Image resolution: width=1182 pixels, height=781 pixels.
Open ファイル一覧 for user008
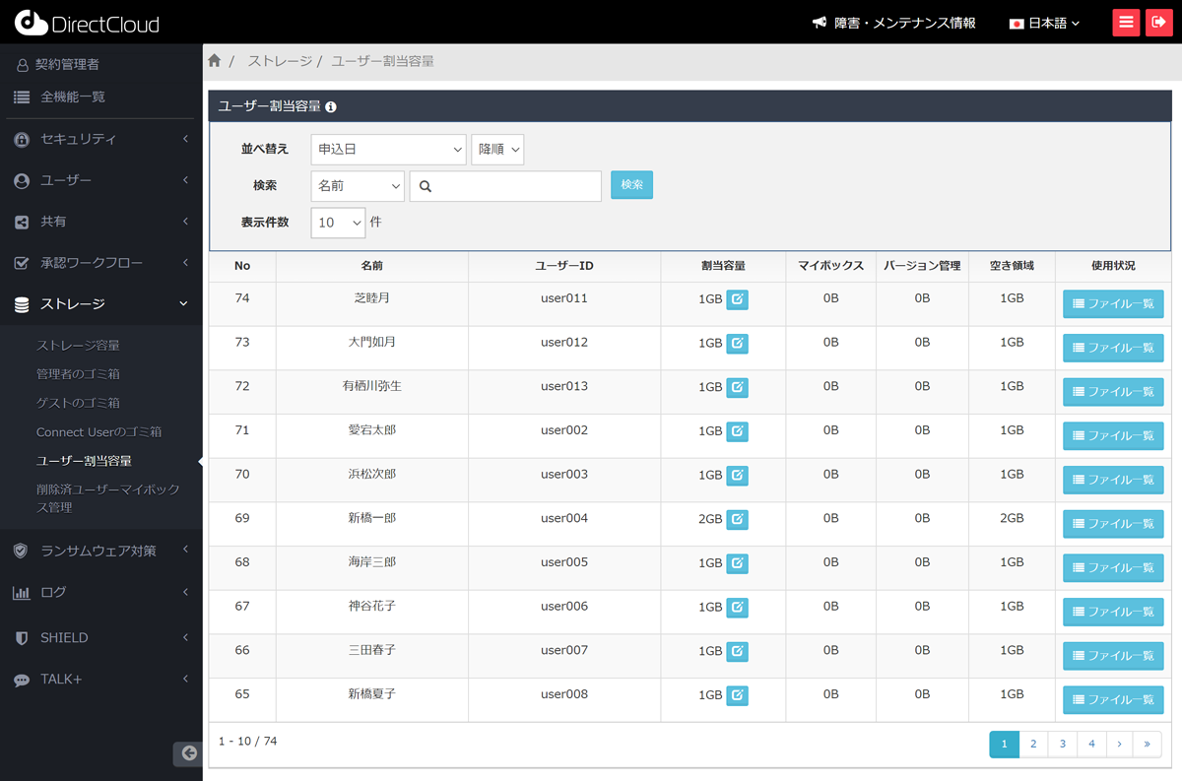click(1113, 700)
